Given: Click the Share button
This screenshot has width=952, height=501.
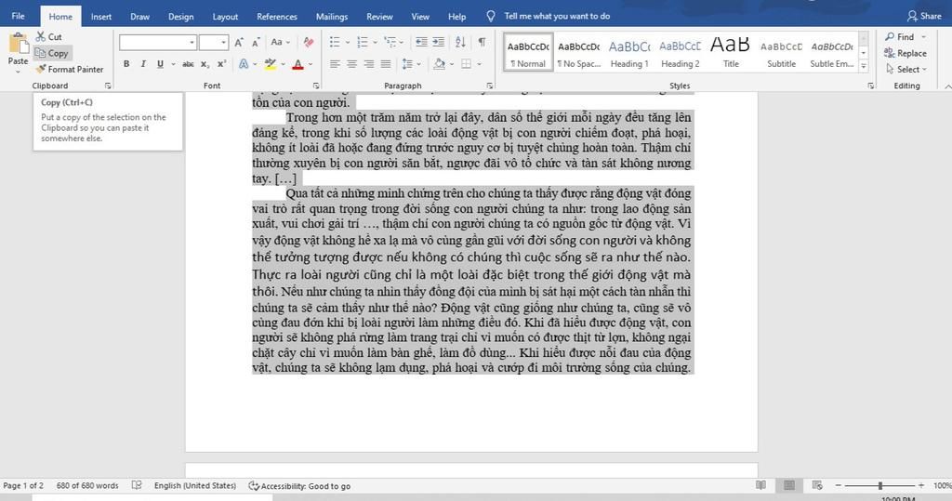Looking at the screenshot, I should pos(924,17).
